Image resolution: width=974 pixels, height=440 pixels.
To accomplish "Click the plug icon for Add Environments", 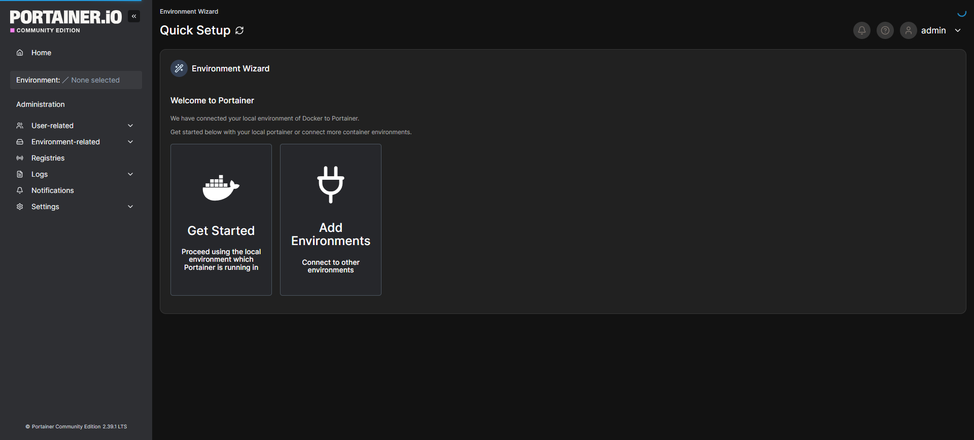I will (331, 185).
